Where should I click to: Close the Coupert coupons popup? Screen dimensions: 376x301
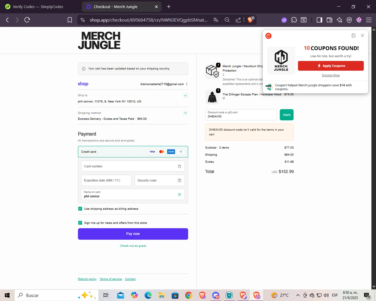click(362, 35)
